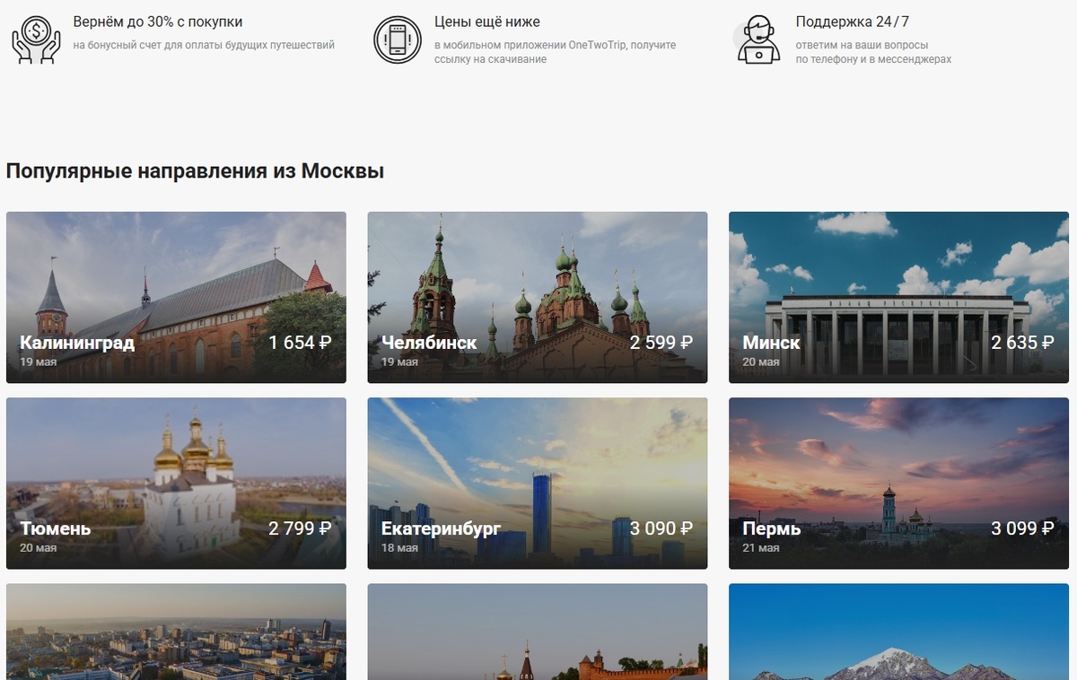Screen dimensions: 1077x680
Task: Click the 'Цены ещё ниже' heading
Action: pos(487,22)
